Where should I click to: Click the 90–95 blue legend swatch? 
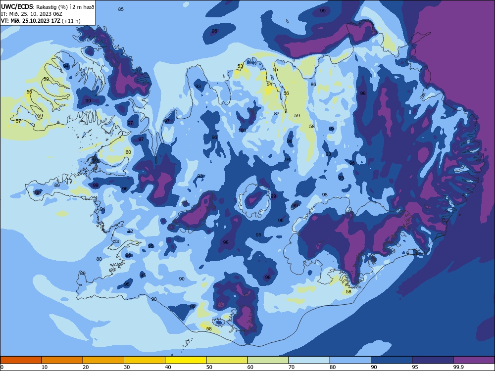tap(392, 360)
